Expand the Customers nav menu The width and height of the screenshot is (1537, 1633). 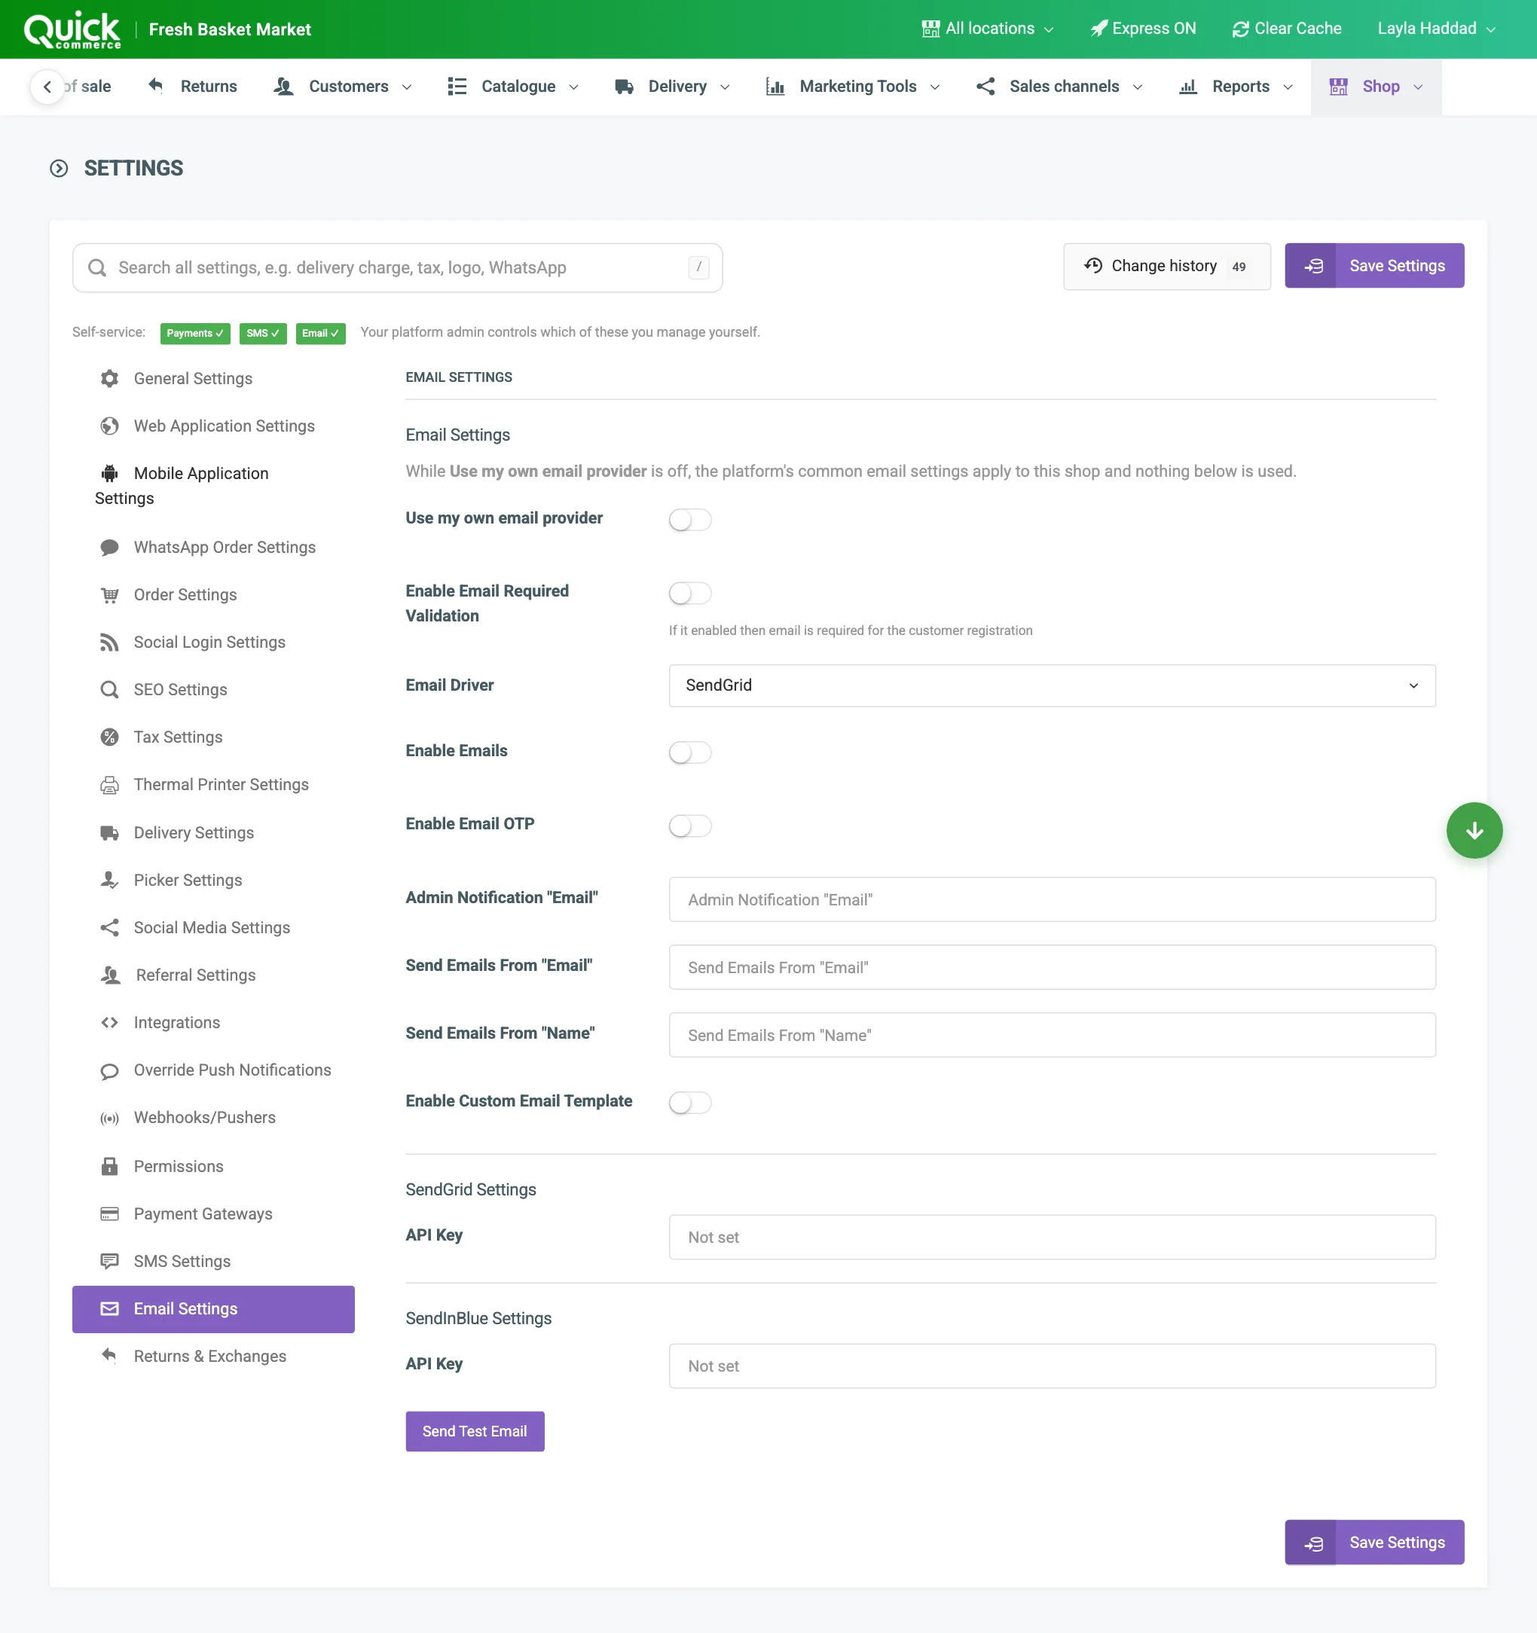pyautogui.click(x=343, y=87)
